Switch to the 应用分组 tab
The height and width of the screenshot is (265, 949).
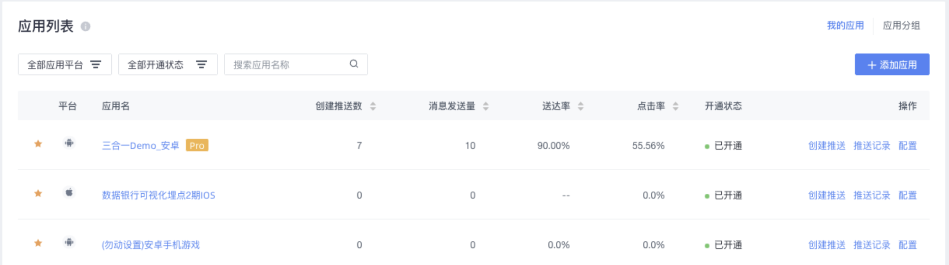tap(901, 26)
